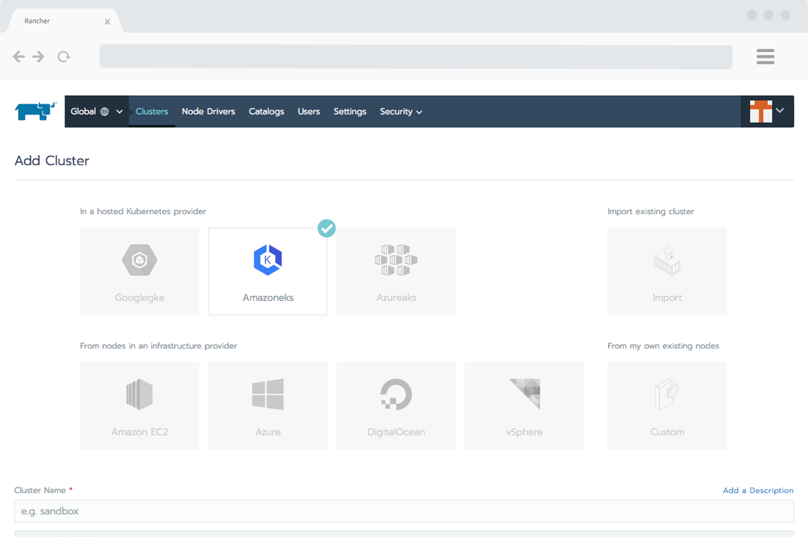Click 'From nodes in an infrastructure provider' label
808x537 pixels.
(159, 346)
